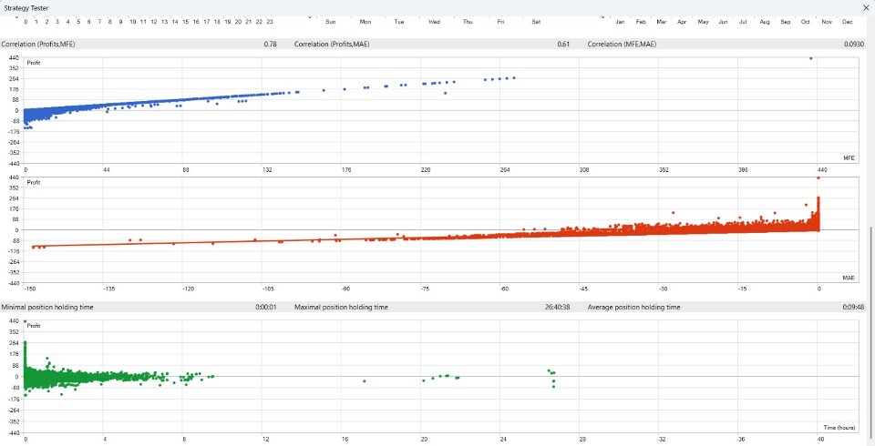875x446 pixels.
Task: Click the -60 tick on the MAE axis
Action: point(504,289)
